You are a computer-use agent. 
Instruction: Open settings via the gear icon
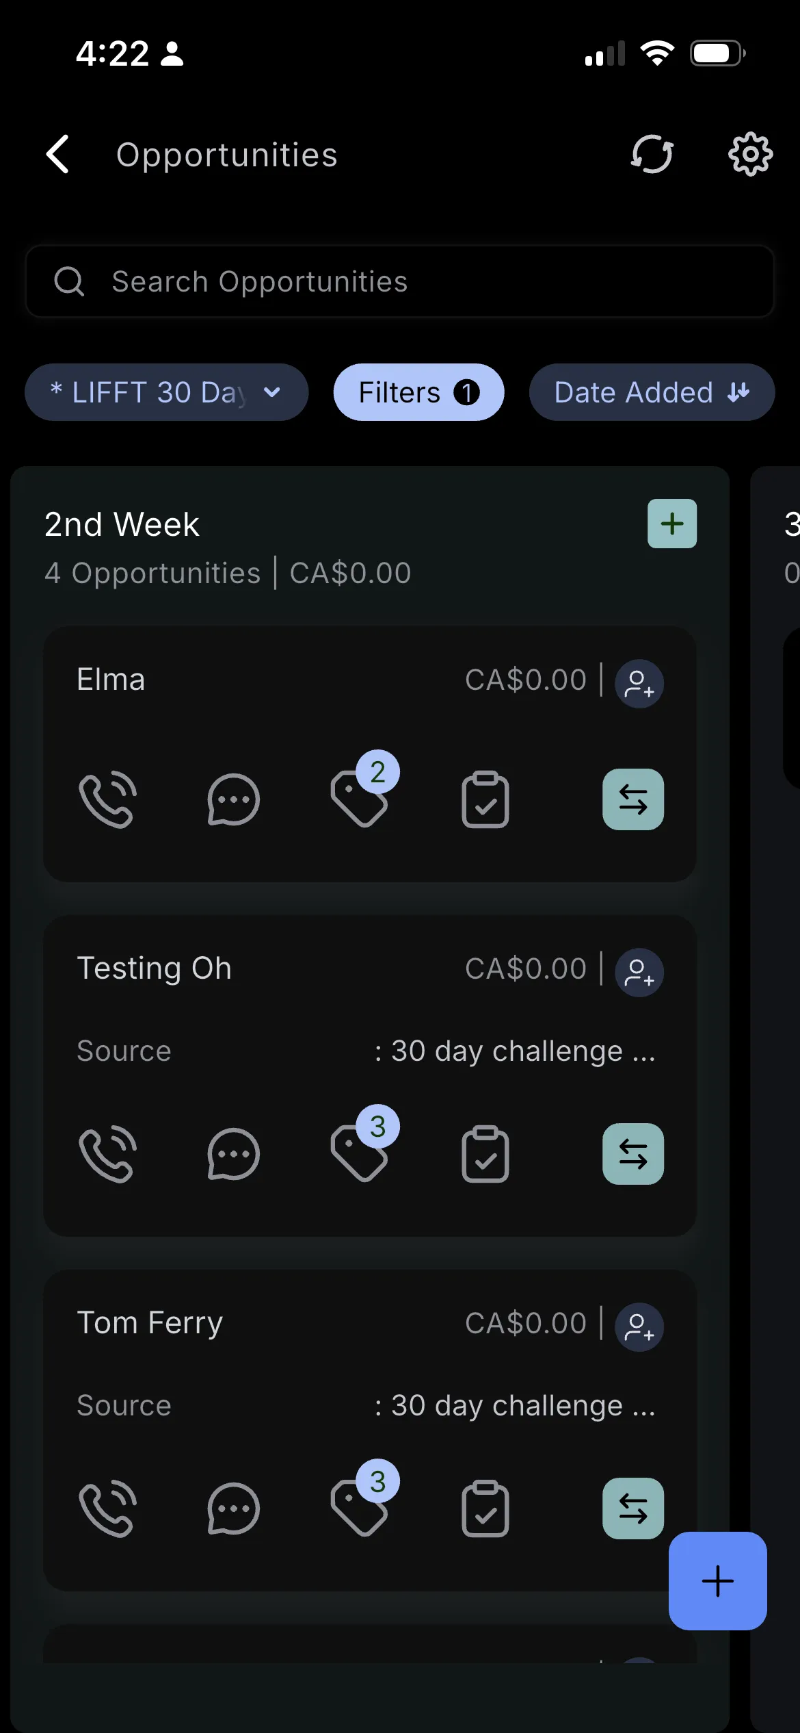[750, 154]
